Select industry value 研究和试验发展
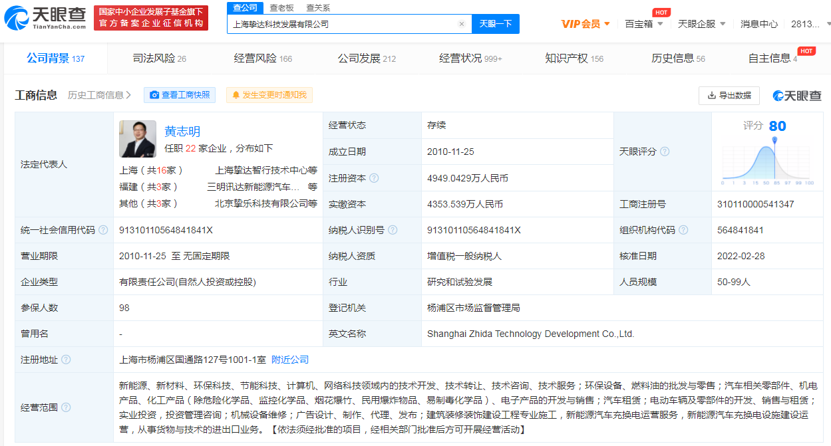 [460, 282]
